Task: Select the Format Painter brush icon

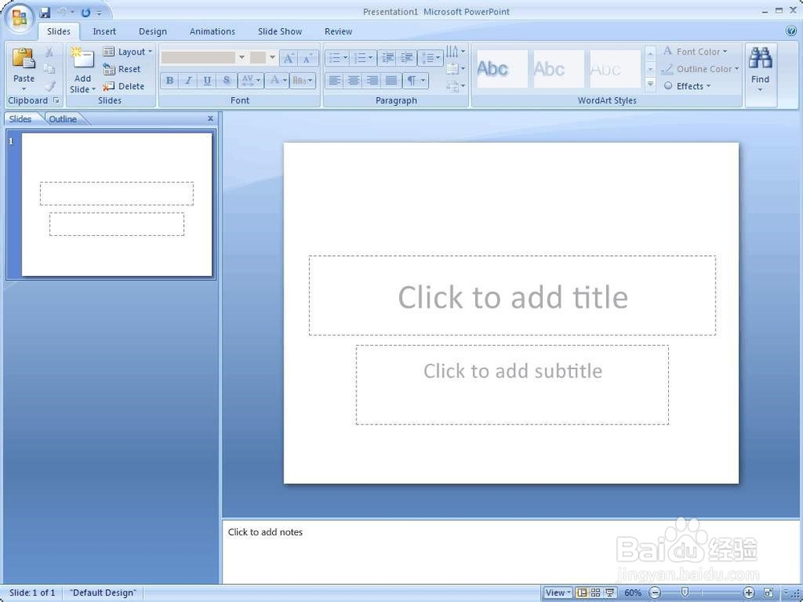Action: (50, 86)
